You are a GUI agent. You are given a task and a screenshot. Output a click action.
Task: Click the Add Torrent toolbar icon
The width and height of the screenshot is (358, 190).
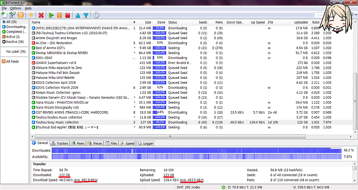(4, 15)
